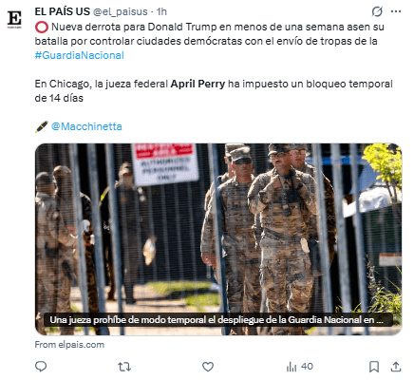The image size is (414, 380).
Task: Bookmark this EL PAÍS post
Action: [x=374, y=367]
